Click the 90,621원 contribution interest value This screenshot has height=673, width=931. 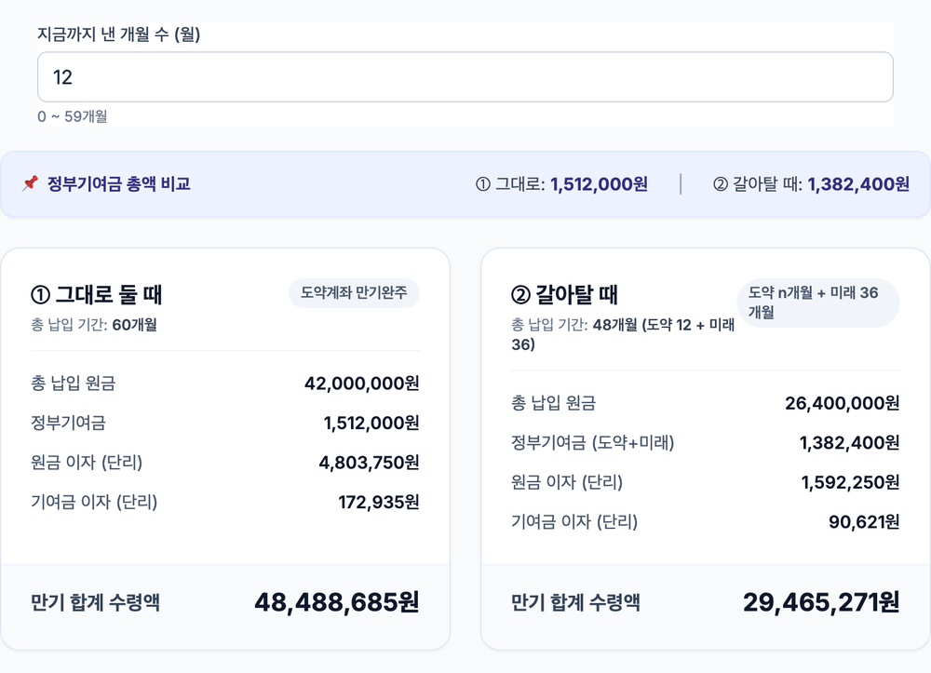coord(864,522)
